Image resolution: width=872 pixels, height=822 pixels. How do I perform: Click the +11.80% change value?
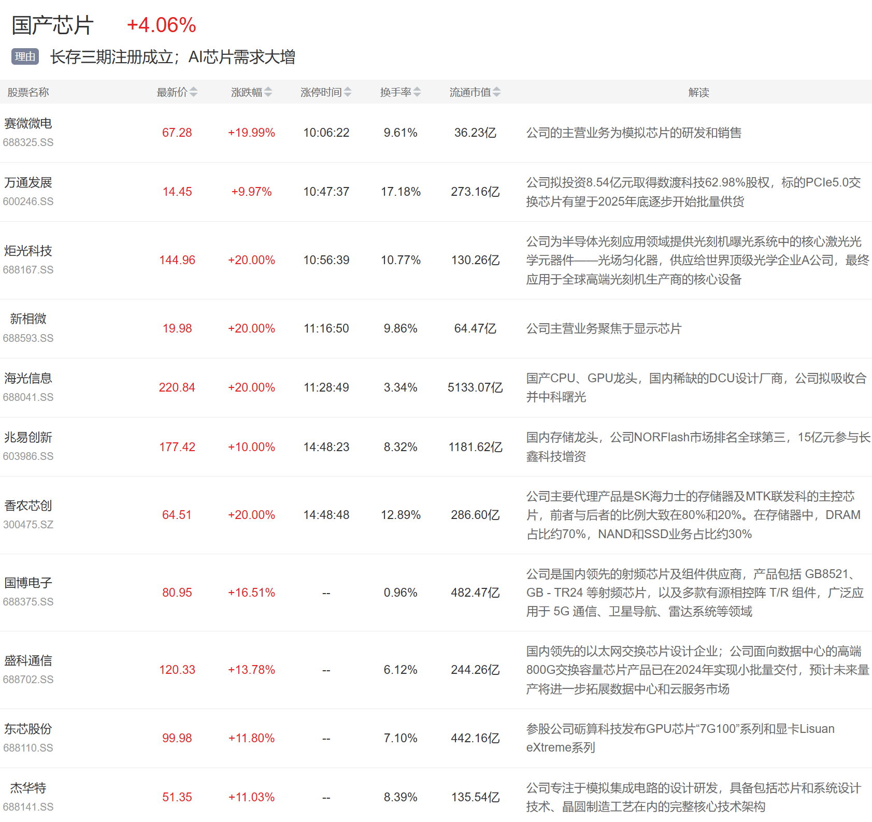coord(251,738)
